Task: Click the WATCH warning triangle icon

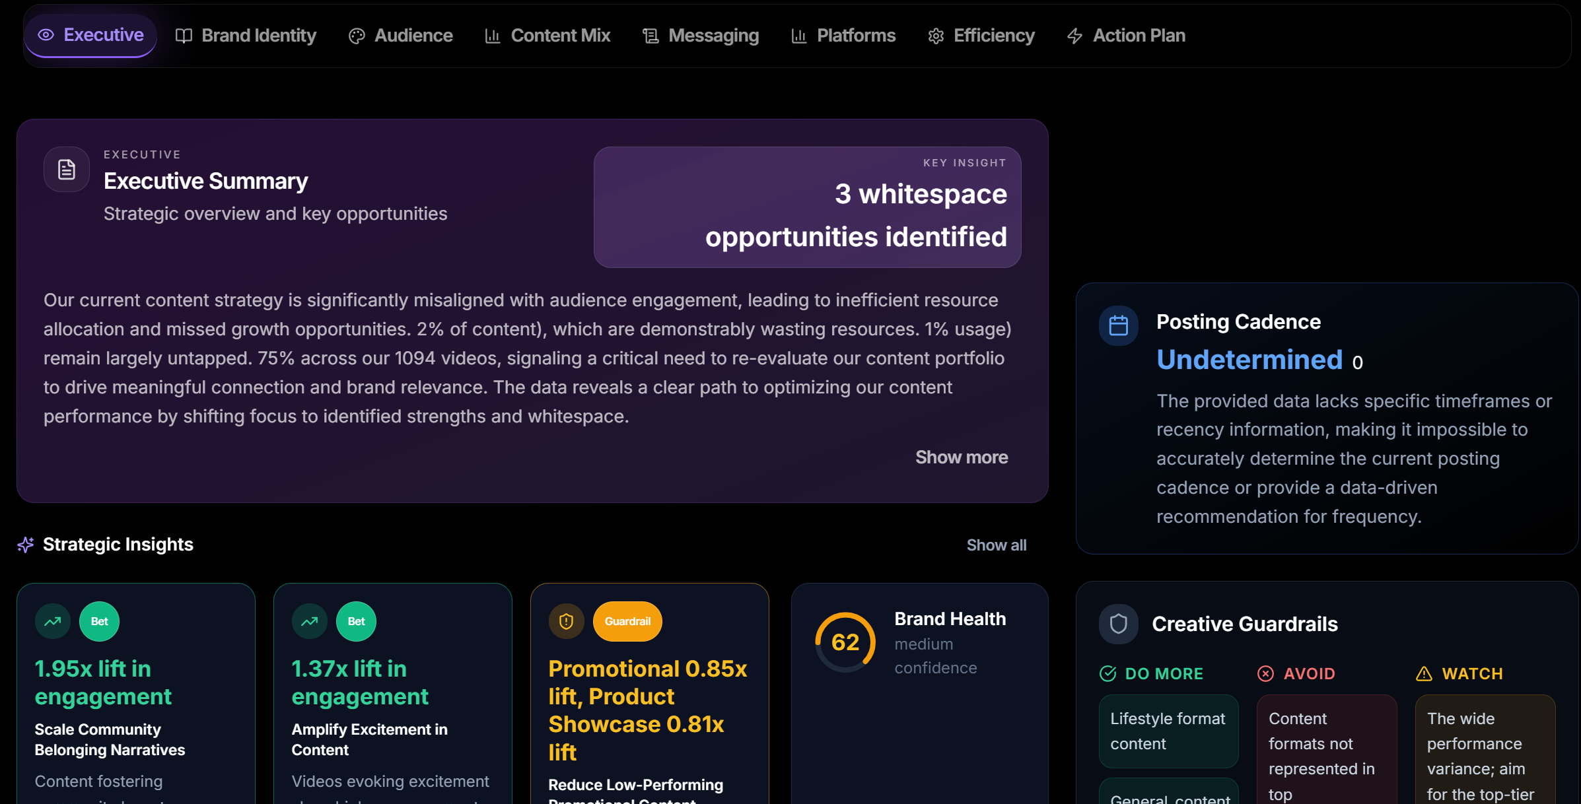Action: tap(1424, 673)
